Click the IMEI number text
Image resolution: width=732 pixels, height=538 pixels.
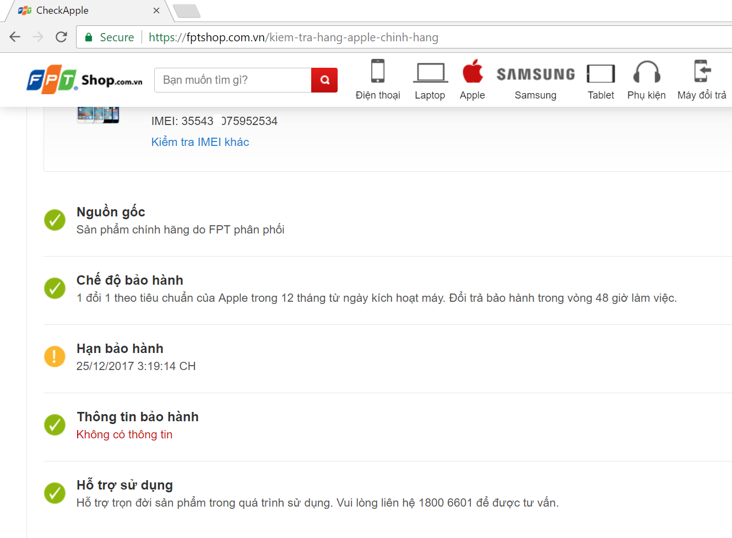(214, 121)
